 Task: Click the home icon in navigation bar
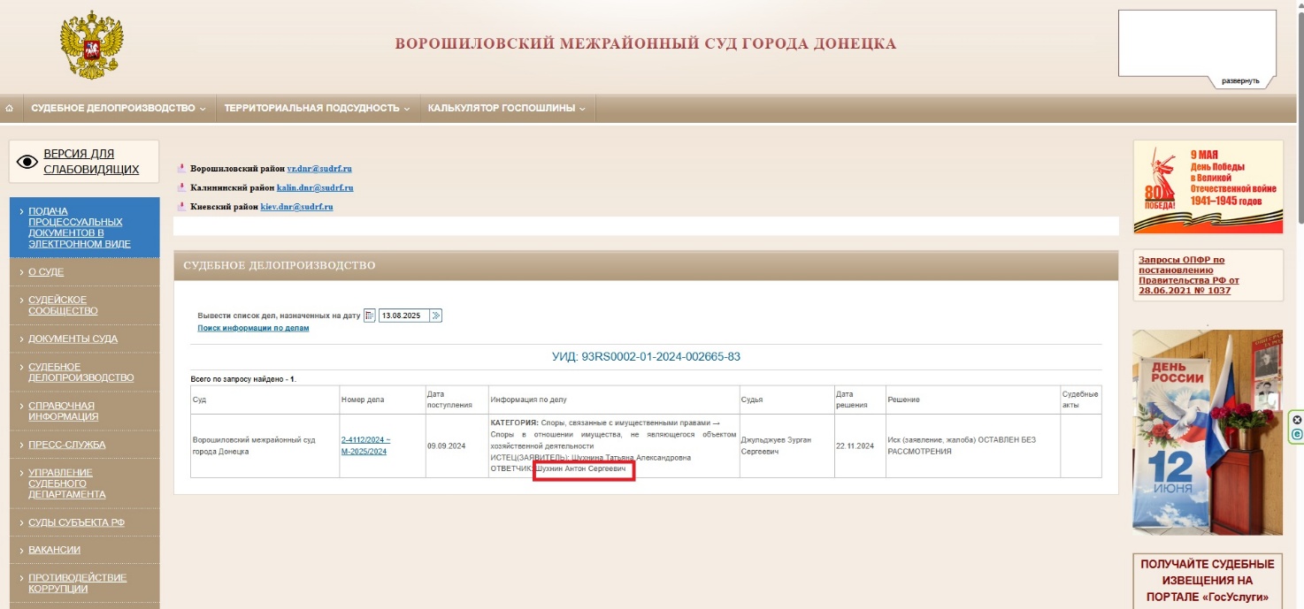tap(10, 108)
